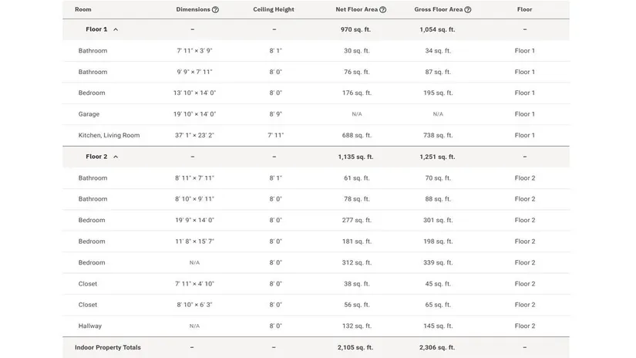The height and width of the screenshot is (358, 636).
Task: Click the help icon beside Dimensions header
Action: click(215, 10)
